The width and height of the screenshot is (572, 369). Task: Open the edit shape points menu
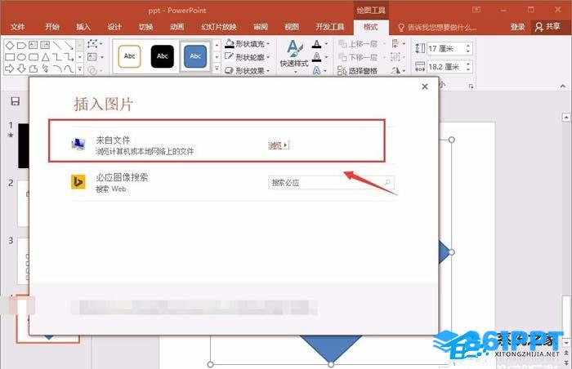tap(95, 44)
